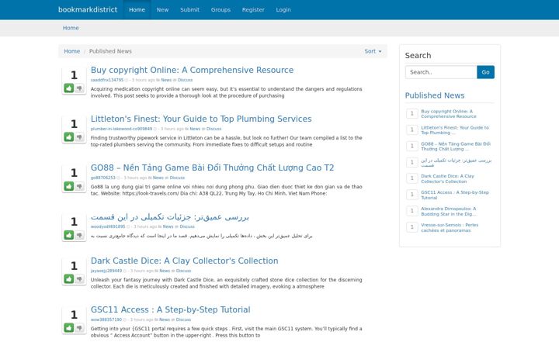Viewport: 559px width, 349px height.
Task: Open sidebar link GSC11 Access tutorial
Action: pyautogui.click(x=455, y=195)
